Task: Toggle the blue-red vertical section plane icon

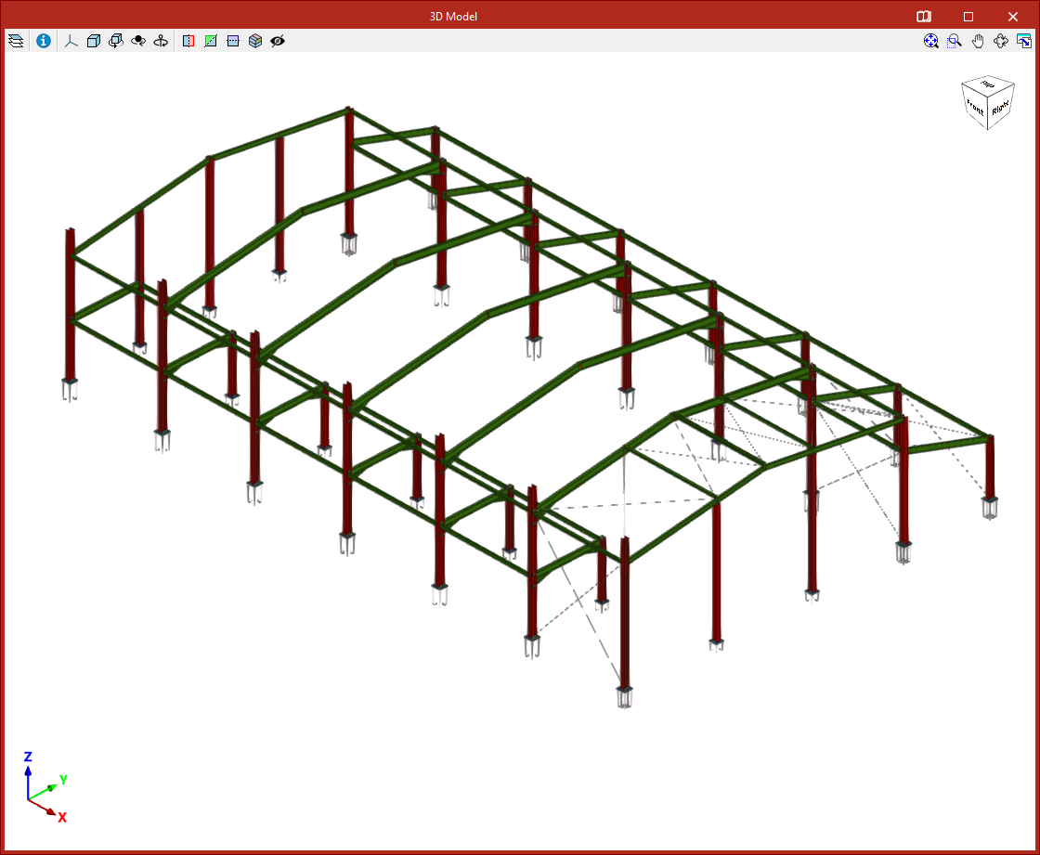Action: [x=188, y=41]
